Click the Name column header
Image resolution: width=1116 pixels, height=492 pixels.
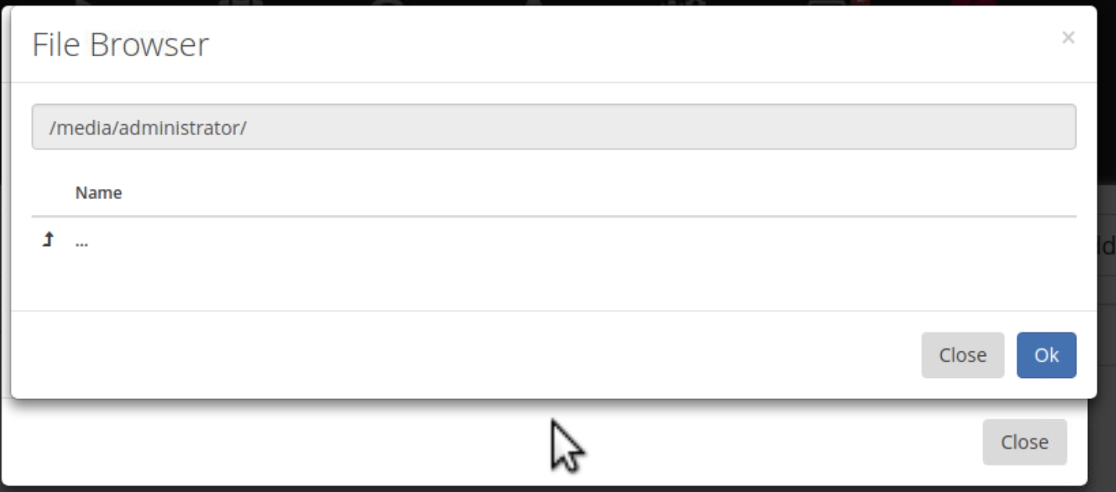(x=98, y=192)
